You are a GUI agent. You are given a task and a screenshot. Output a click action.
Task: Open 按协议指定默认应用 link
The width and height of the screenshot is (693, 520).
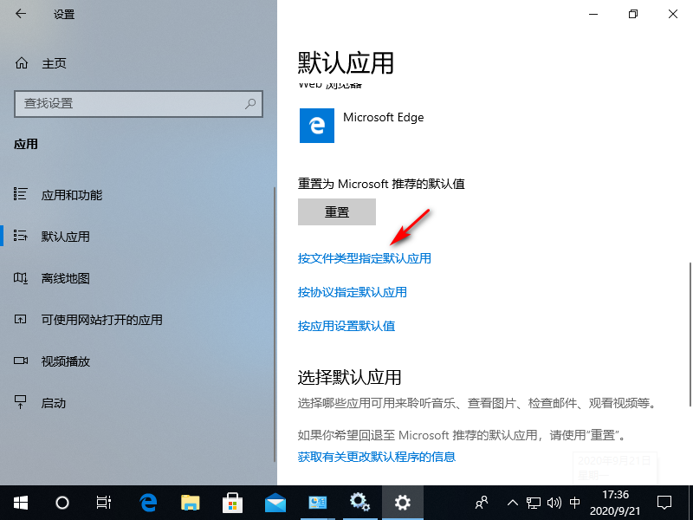tap(352, 292)
